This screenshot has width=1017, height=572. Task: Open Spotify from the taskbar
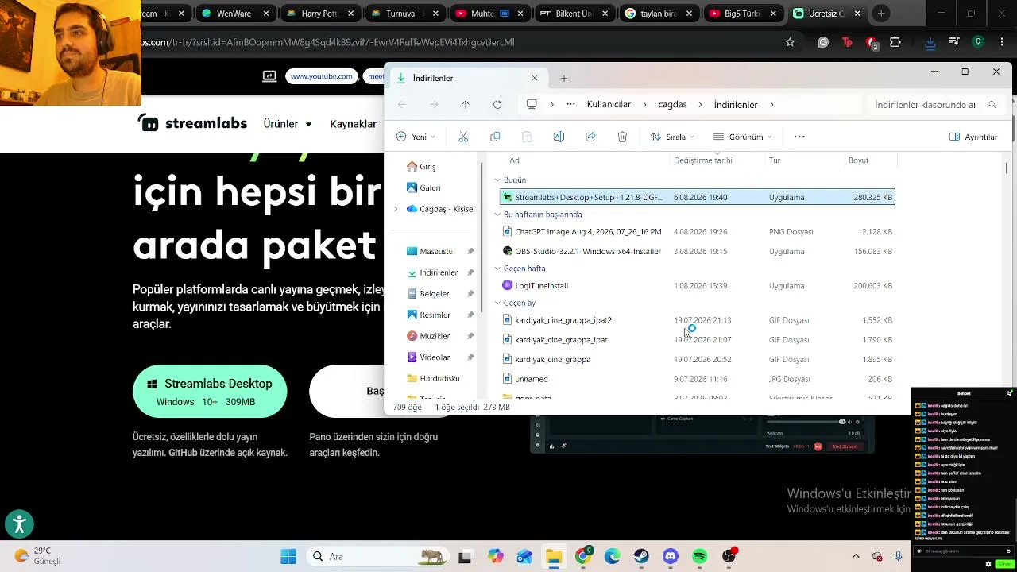(700, 556)
